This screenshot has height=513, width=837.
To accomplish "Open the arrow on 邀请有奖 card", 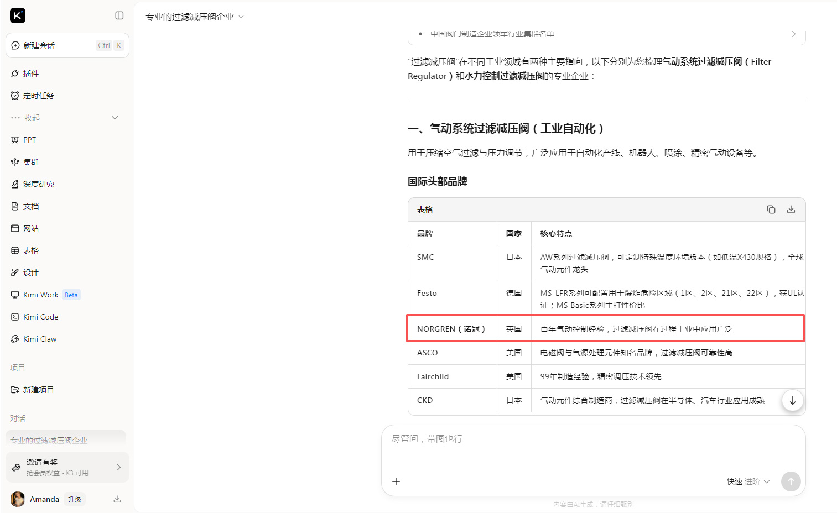I will (119, 467).
